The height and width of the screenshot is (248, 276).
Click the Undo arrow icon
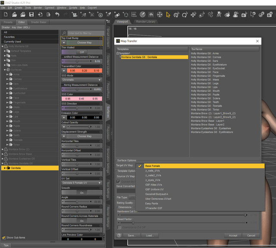57,15
